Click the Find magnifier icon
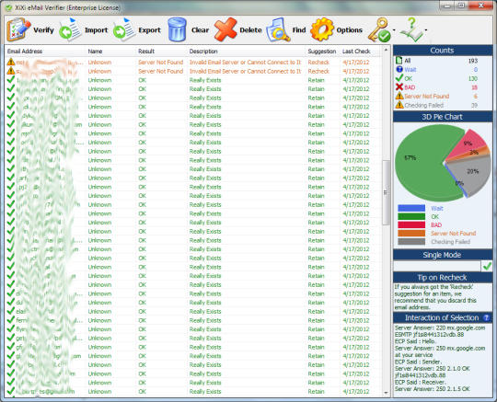This screenshot has height=402, width=497. click(x=278, y=29)
